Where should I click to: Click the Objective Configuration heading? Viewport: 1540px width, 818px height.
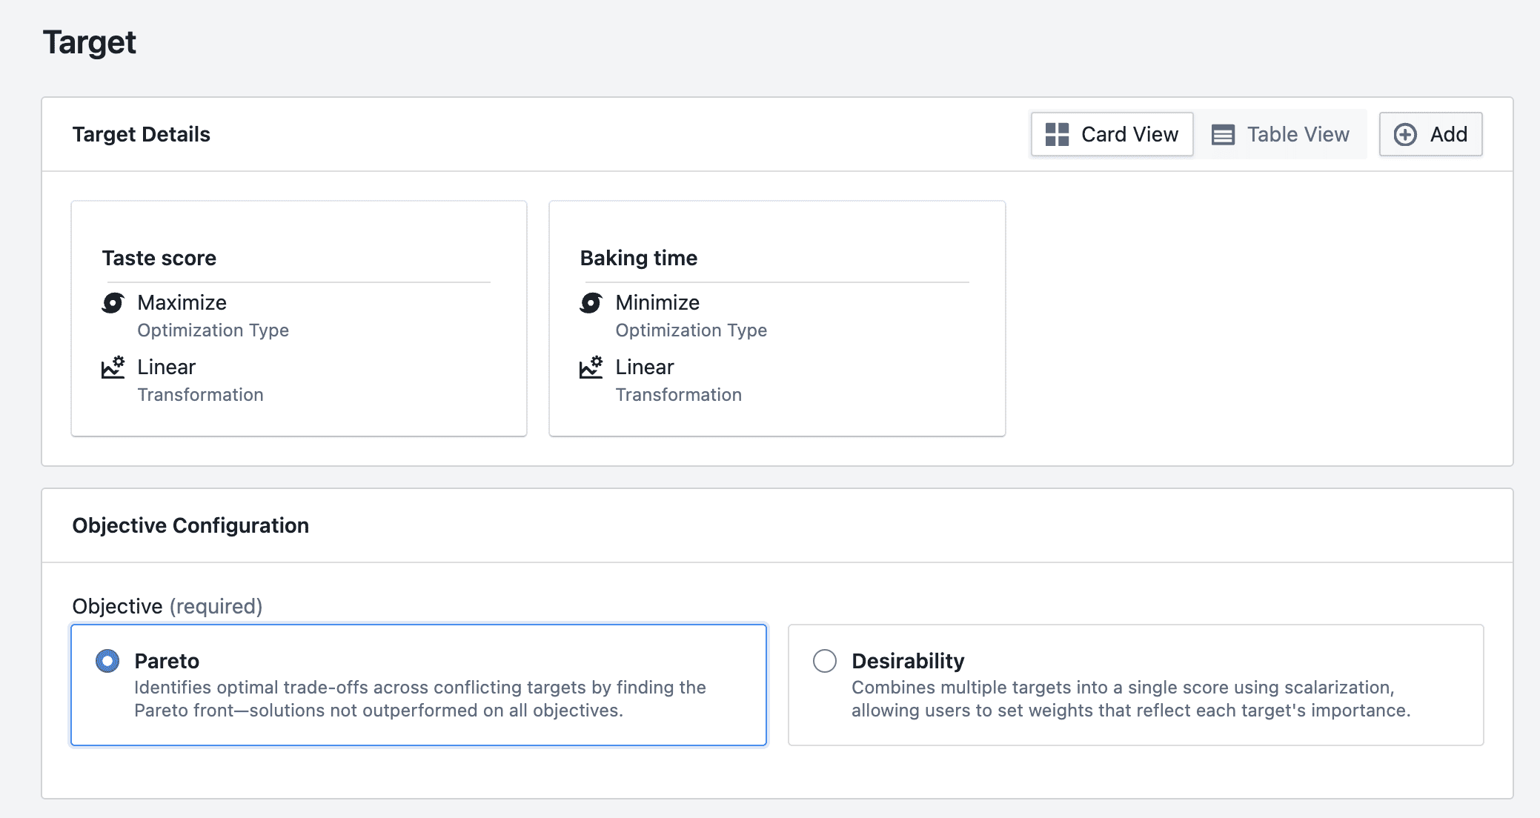coord(190,525)
